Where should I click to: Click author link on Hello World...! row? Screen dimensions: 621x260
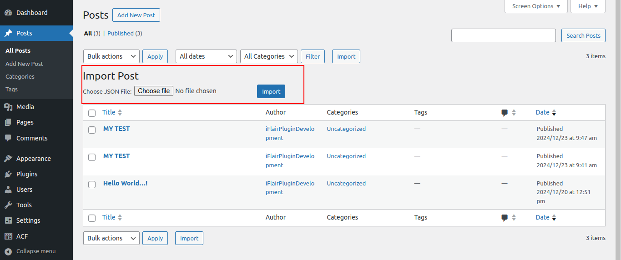pos(290,188)
